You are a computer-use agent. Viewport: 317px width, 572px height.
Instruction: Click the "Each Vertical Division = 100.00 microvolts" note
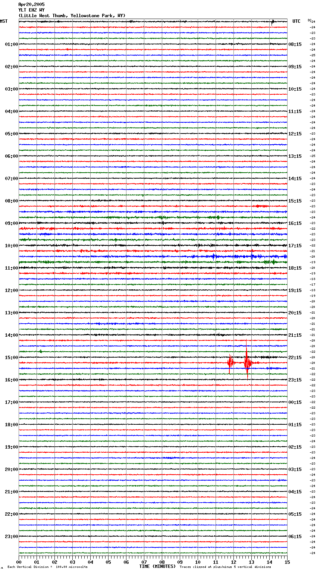point(47,567)
